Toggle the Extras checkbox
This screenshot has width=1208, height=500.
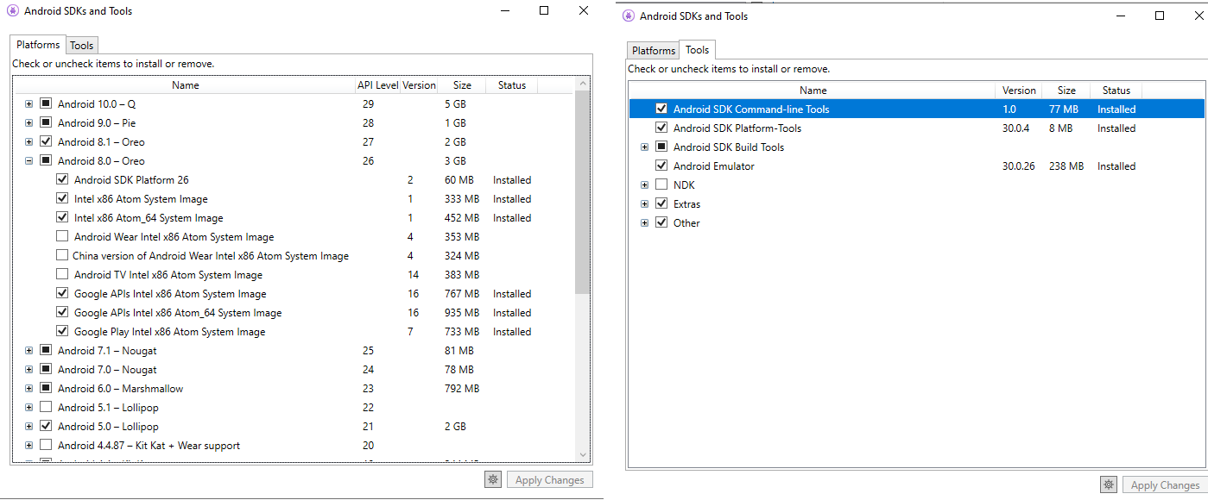click(x=661, y=204)
